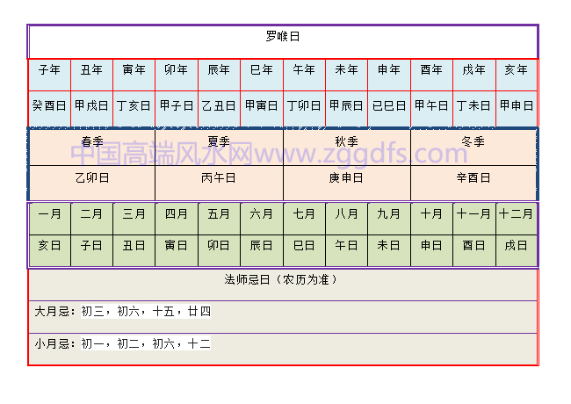Click the 三月 month cell
Image resolution: width=571 pixels, height=404 pixels.
point(134,219)
